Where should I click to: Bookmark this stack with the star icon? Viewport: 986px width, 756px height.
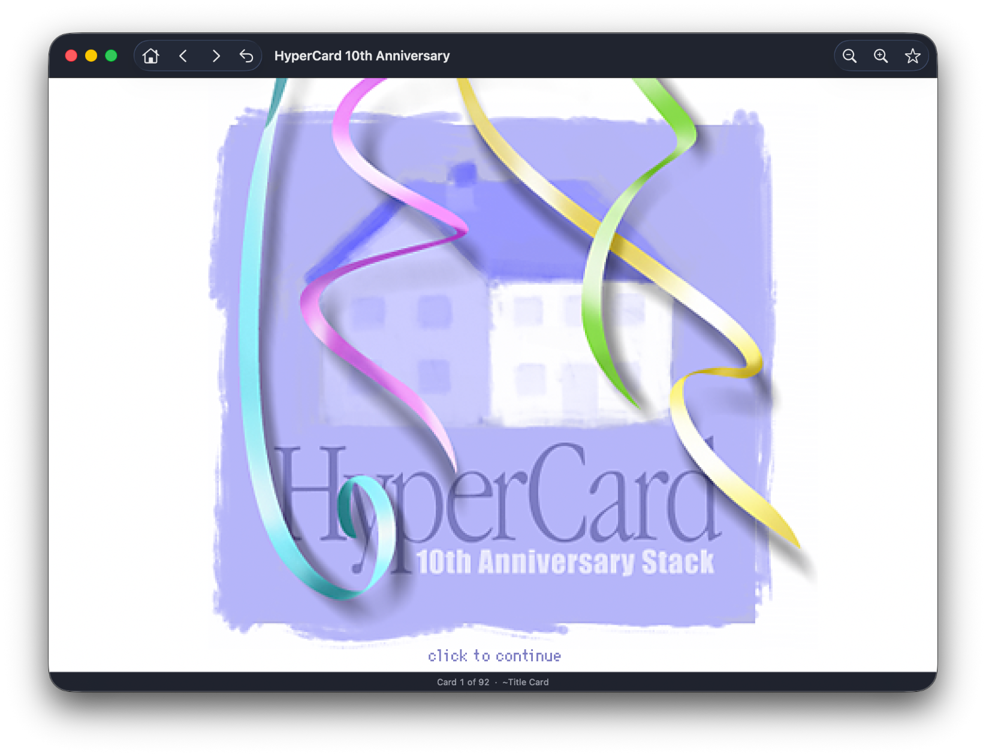coord(912,56)
